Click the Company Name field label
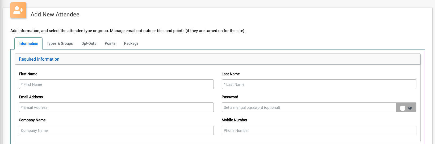This screenshot has height=144, width=435. (x=32, y=120)
